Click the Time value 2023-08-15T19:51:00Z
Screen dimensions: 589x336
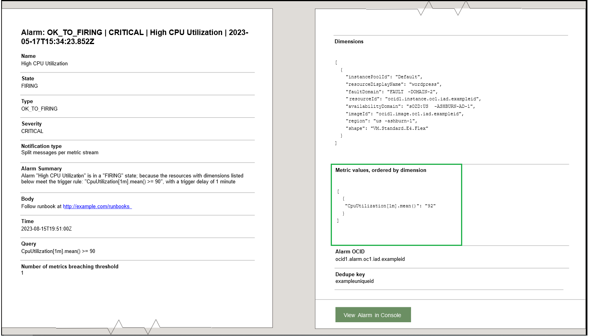49,229
